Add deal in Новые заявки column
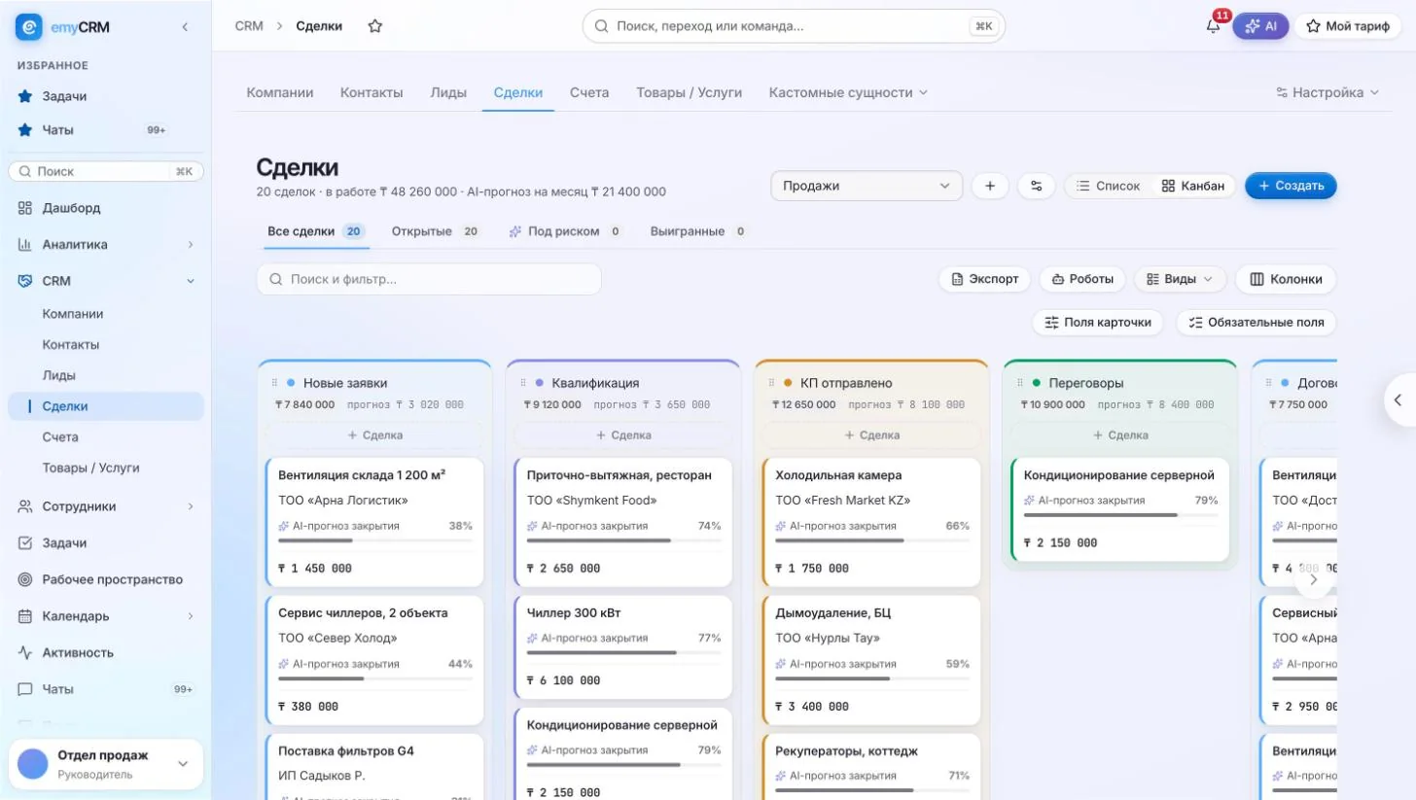The height and width of the screenshot is (800, 1416). click(x=374, y=435)
